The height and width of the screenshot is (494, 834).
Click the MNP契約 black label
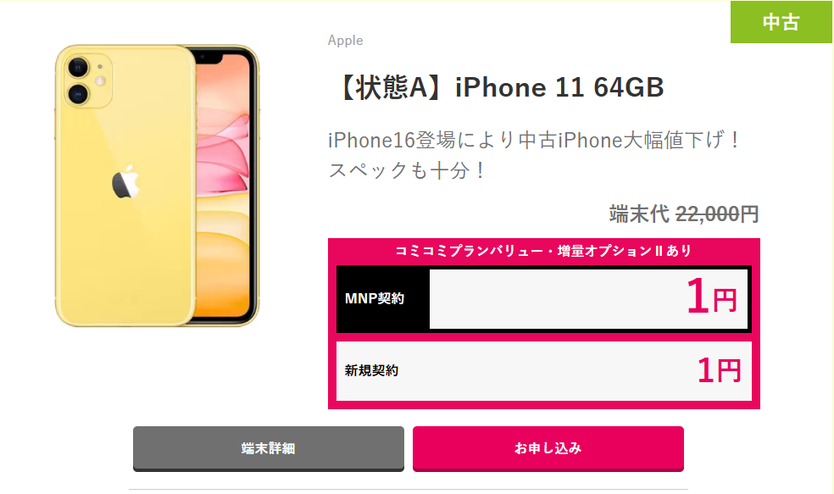point(375,299)
